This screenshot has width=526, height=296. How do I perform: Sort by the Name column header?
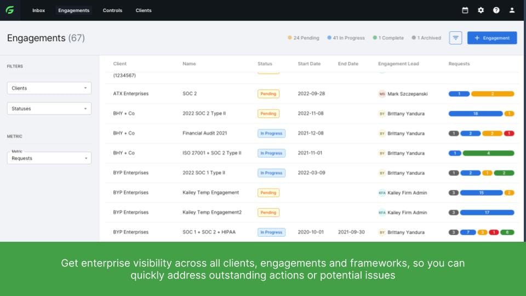point(189,64)
